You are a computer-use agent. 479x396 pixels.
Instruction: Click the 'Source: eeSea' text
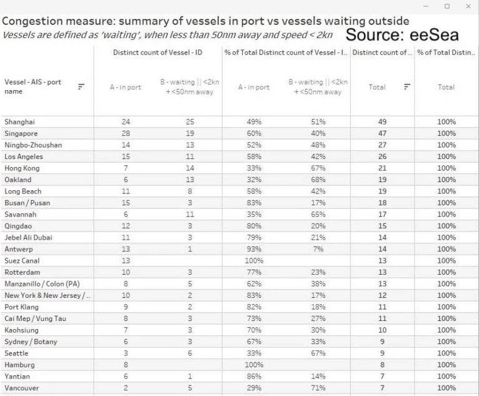pyautogui.click(x=401, y=34)
